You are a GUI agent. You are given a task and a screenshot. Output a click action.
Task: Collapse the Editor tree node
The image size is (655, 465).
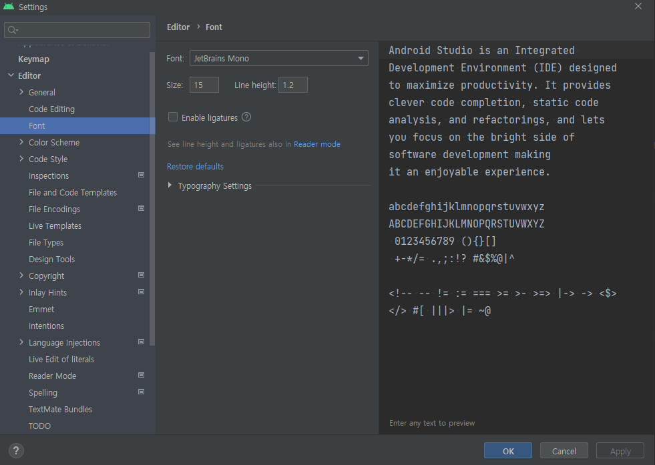[11, 75]
